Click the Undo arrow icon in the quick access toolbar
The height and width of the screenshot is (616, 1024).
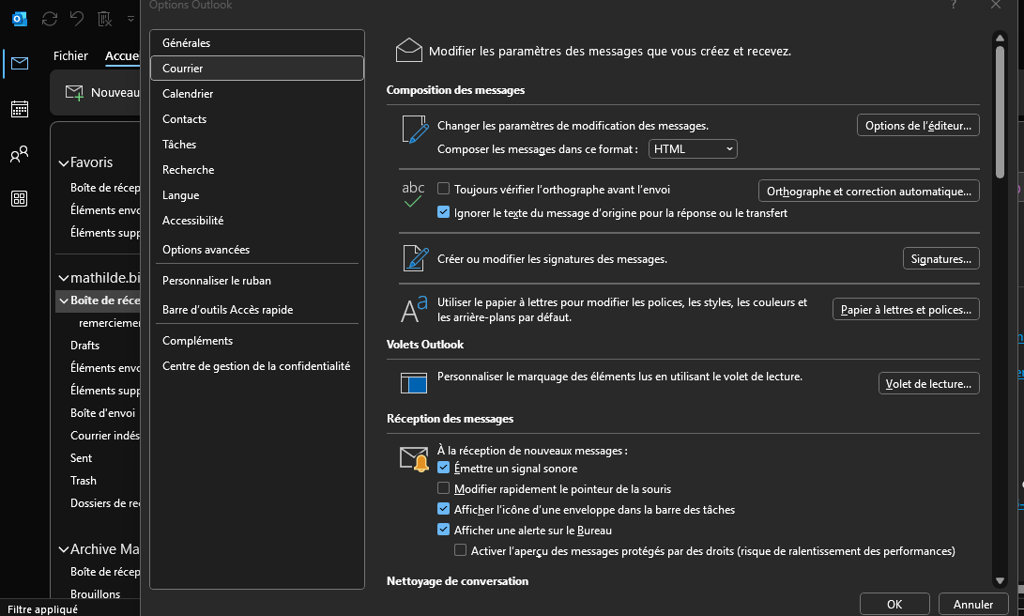(77, 19)
